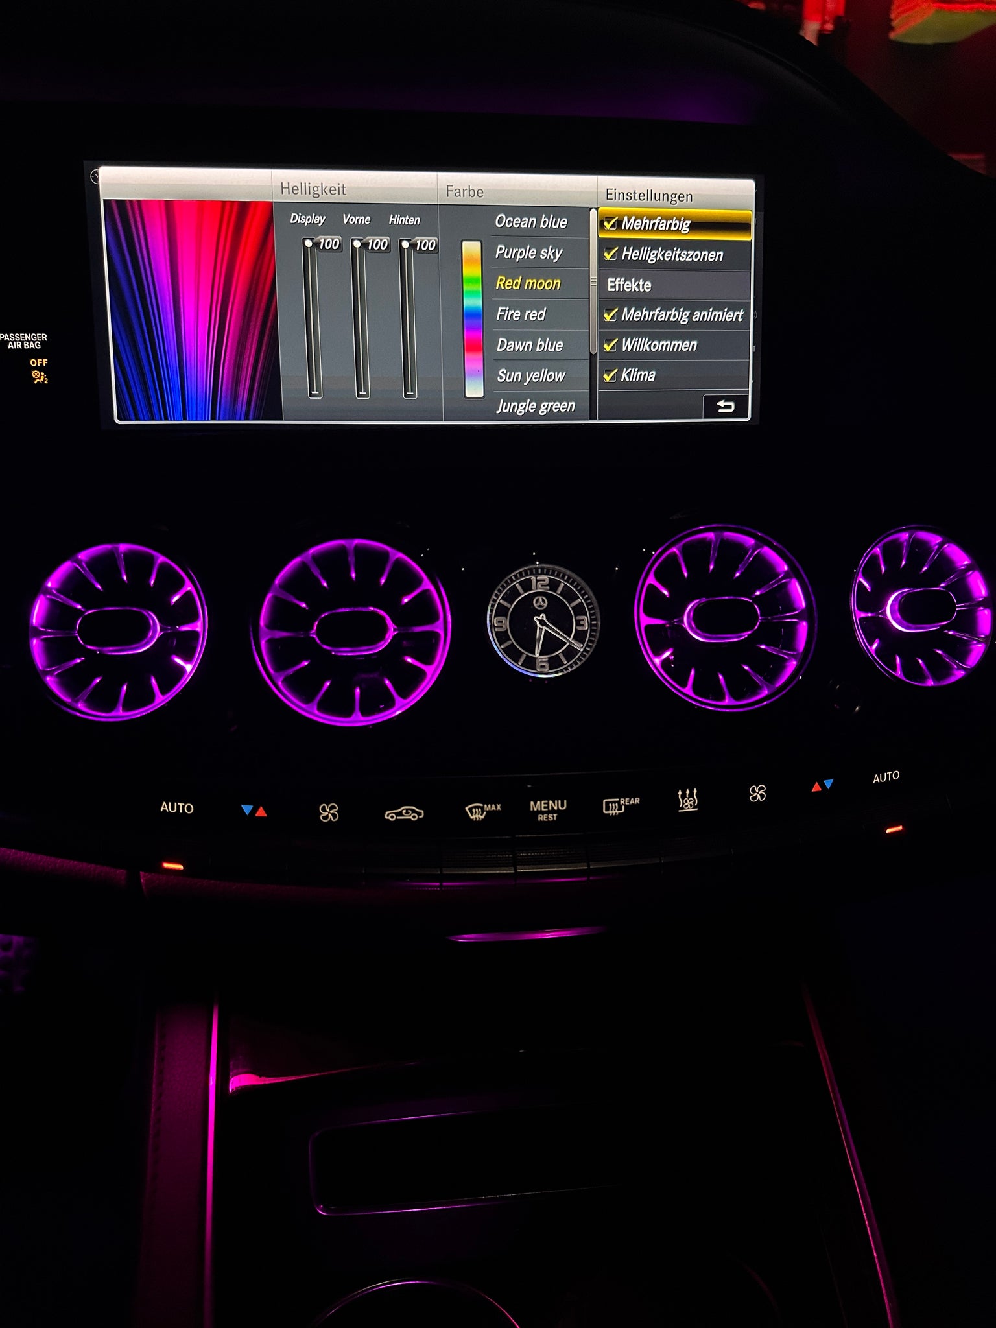Select the Dawn blue color
This screenshot has width=996, height=1328.
[x=530, y=345]
